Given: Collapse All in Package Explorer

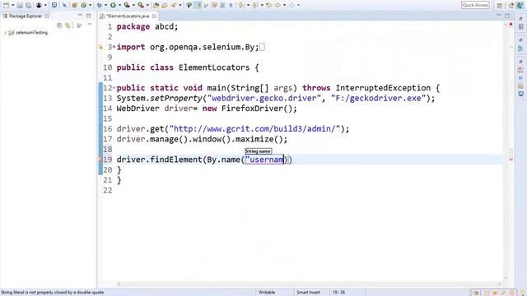Looking at the screenshot, I should click(59, 25).
